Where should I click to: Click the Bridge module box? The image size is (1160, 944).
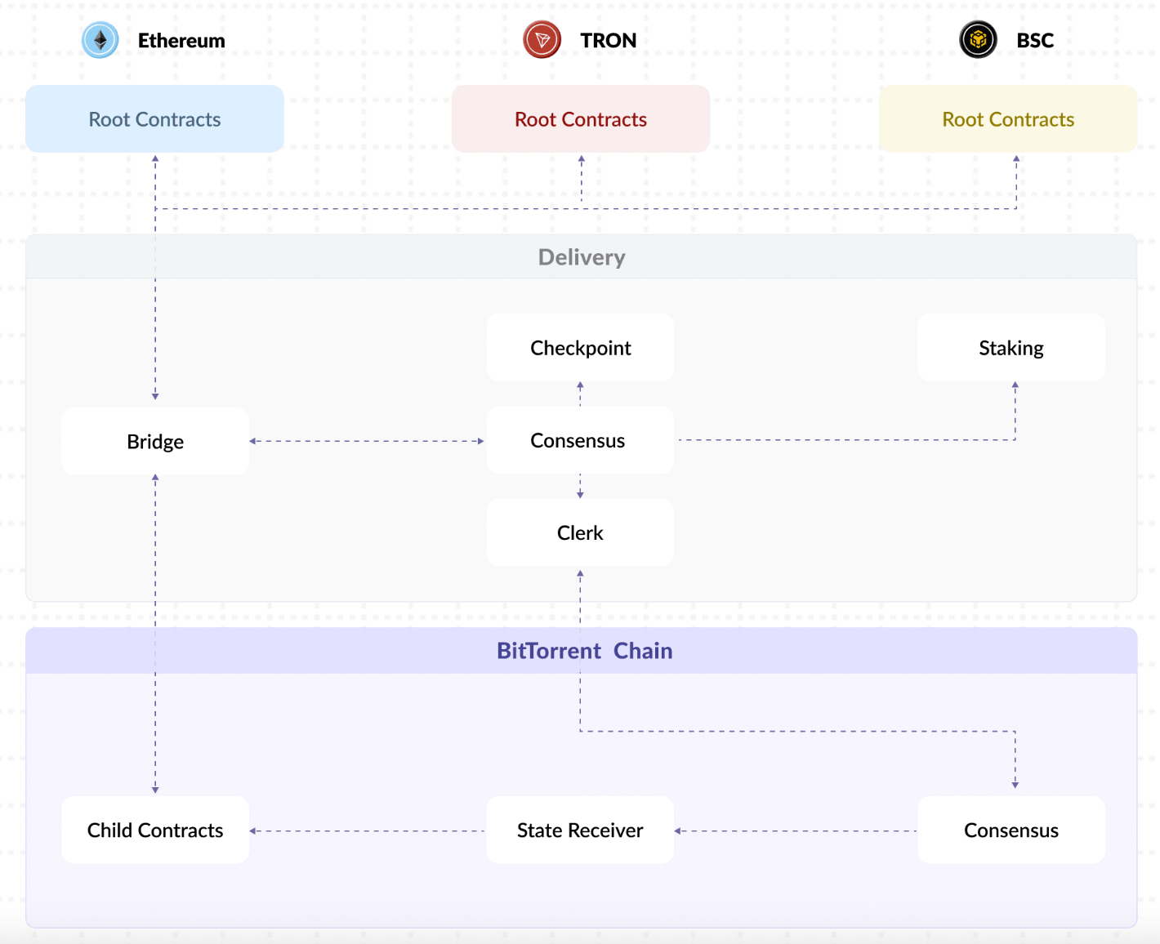click(x=155, y=442)
